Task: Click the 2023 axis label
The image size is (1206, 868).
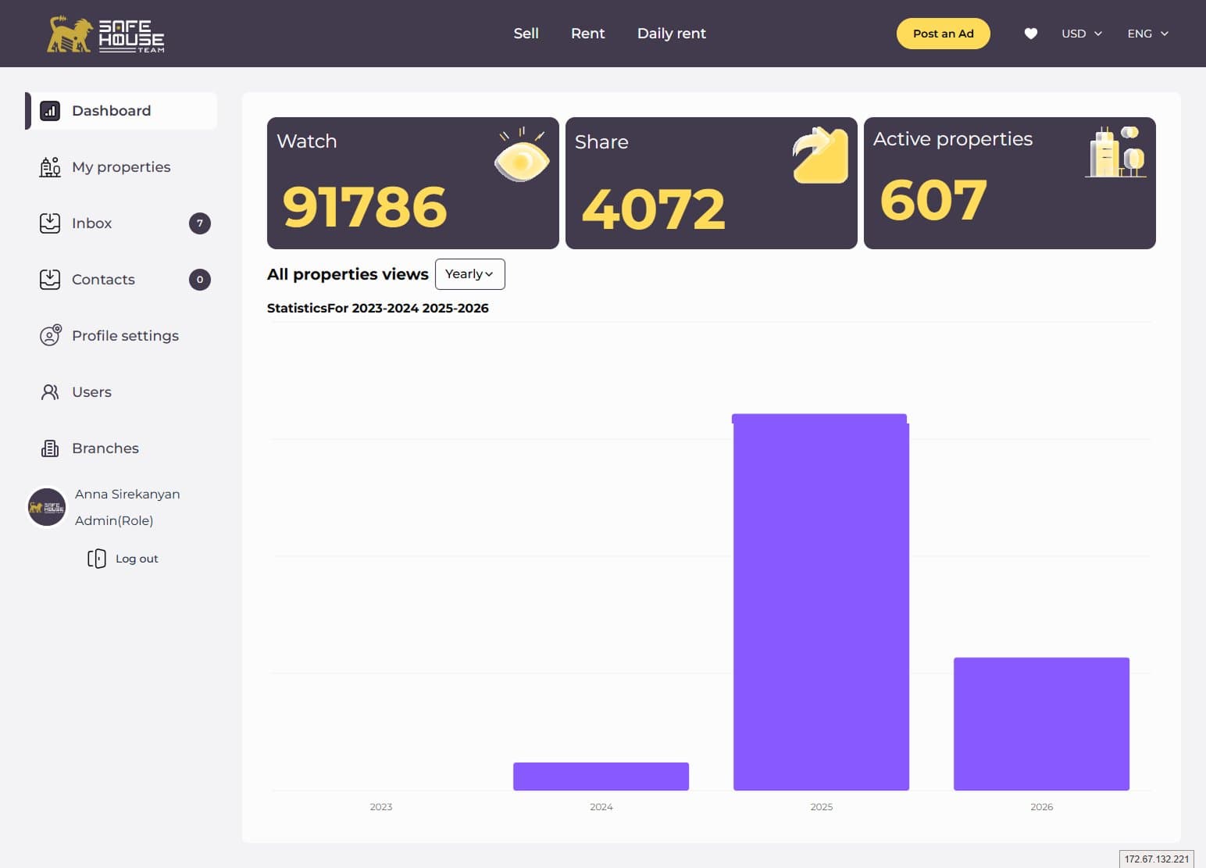Action: pyautogui.click(x=381, y=807)
